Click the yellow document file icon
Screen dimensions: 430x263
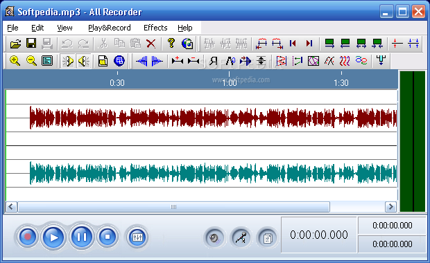[x=103, y=61]
